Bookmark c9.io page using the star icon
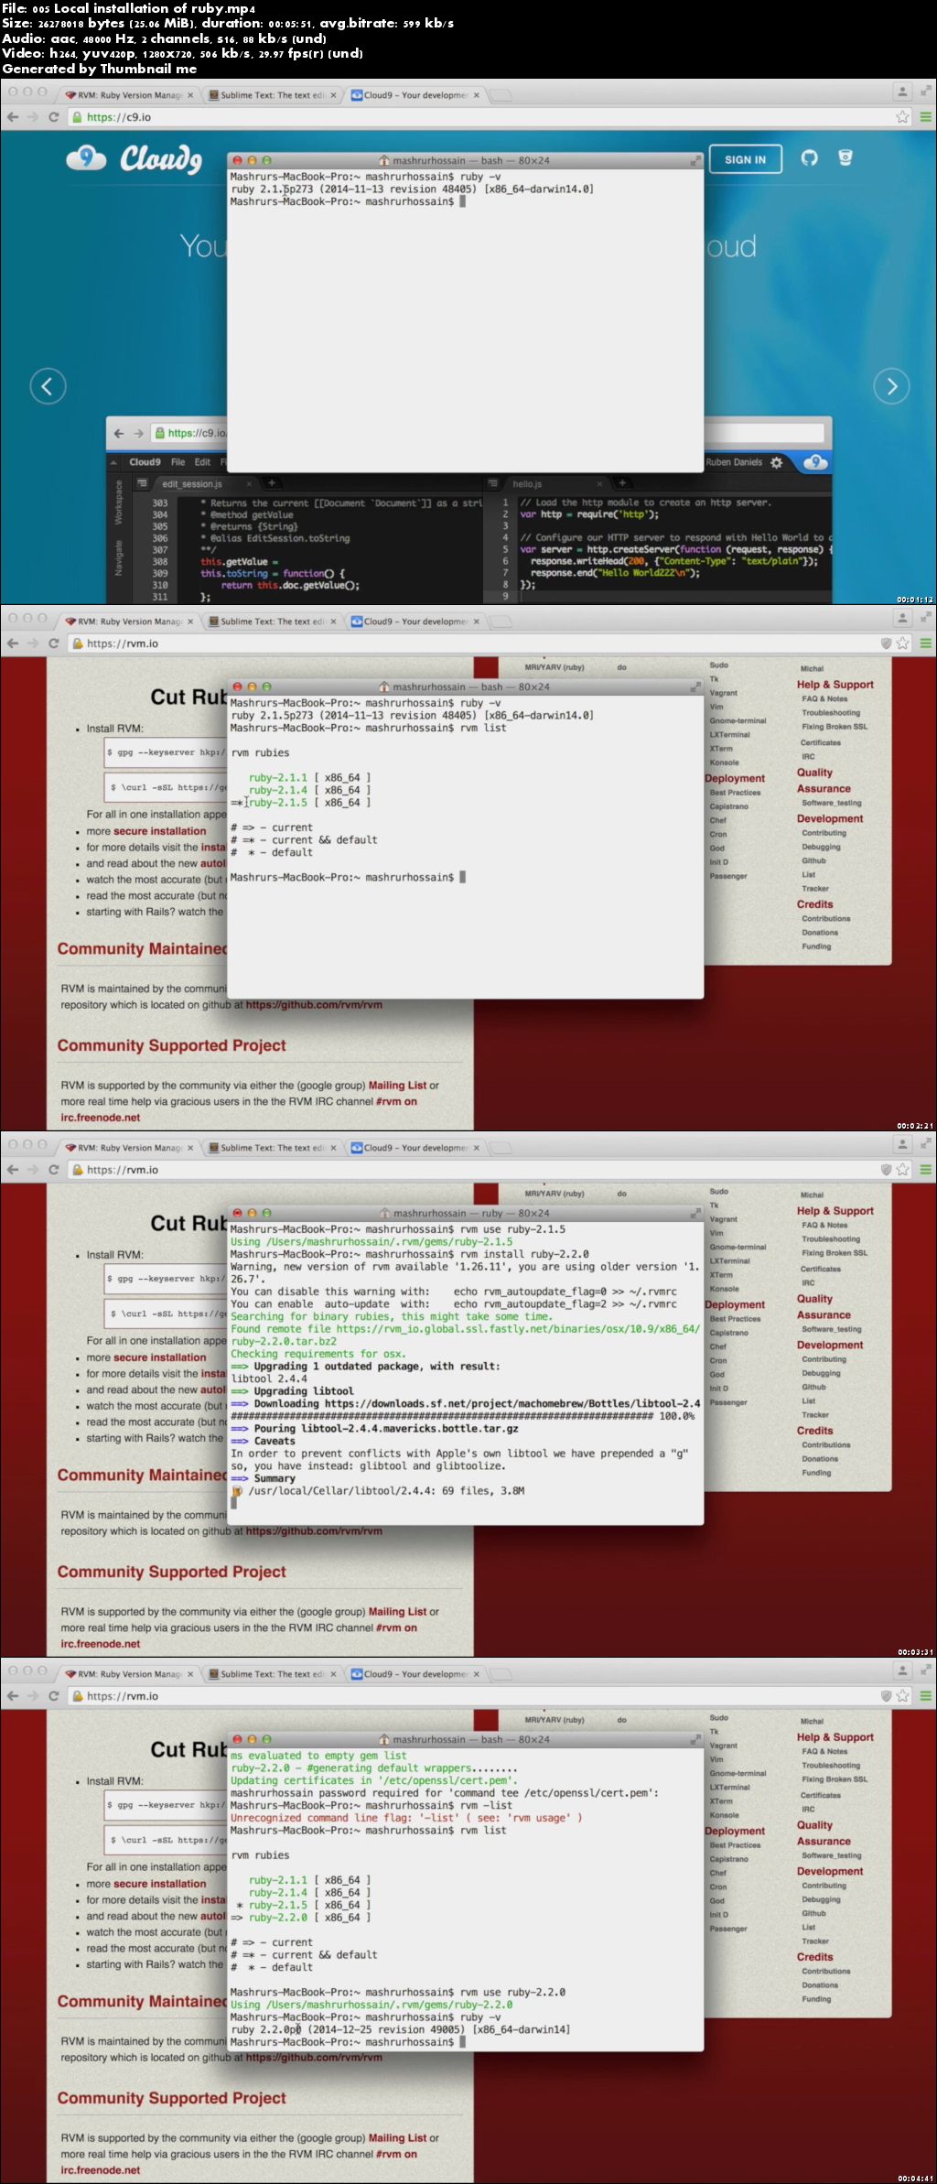Viewport: 937px width, 2184px height. tap(902, 117)
